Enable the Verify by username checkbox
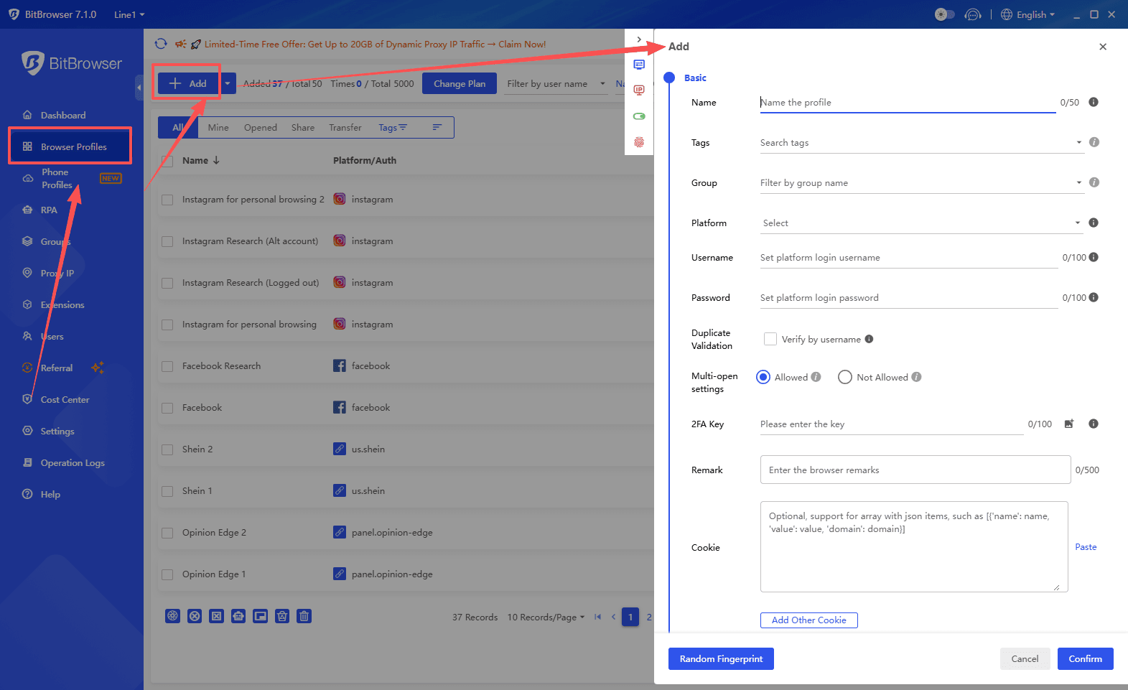The image size is (1128, 690). (x=770, y=339)
